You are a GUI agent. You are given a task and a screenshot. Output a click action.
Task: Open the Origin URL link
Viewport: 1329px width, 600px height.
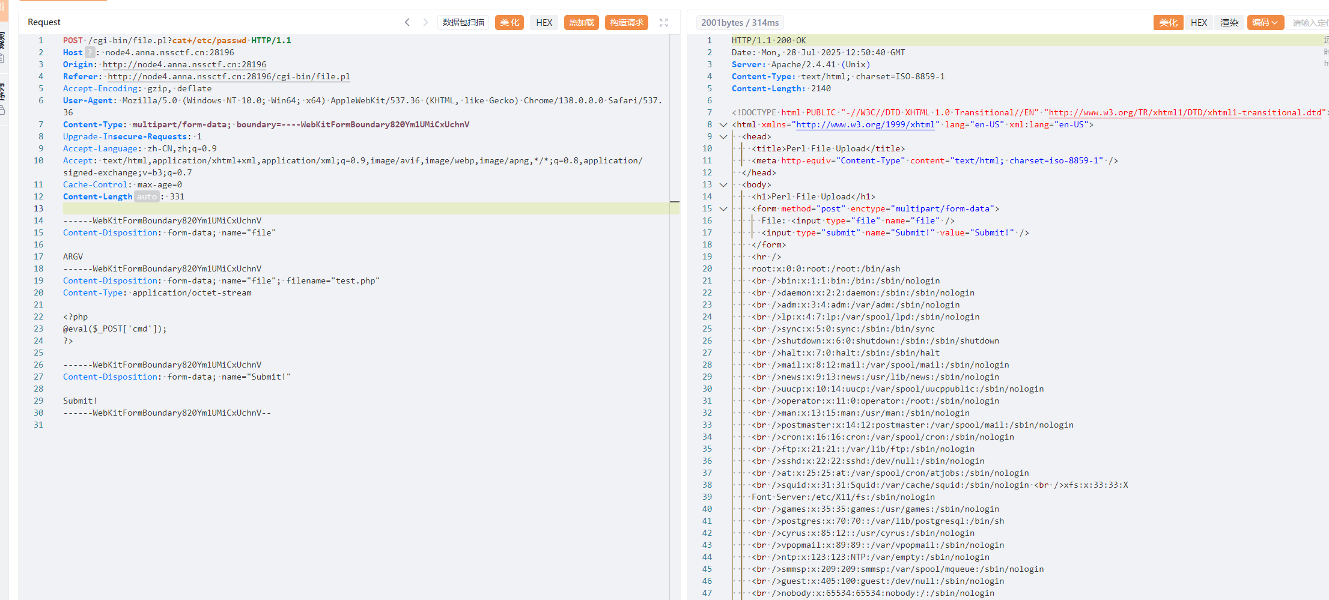coord(184,64)
